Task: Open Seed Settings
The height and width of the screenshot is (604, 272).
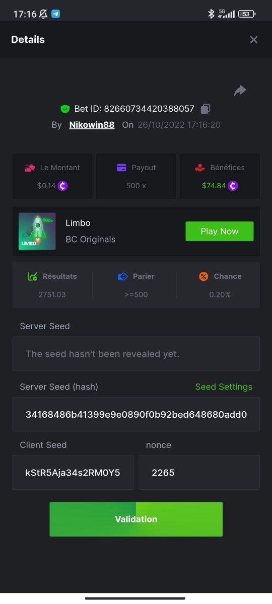Action: point(224,387)
